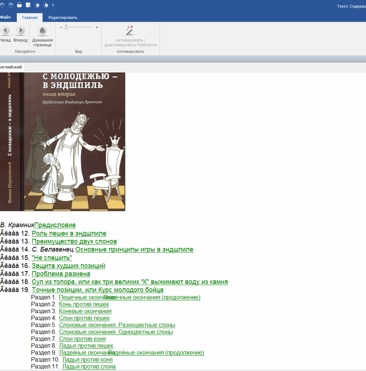Open the Файл menu
Screen dimensions: 366x371
pos(5,17)
